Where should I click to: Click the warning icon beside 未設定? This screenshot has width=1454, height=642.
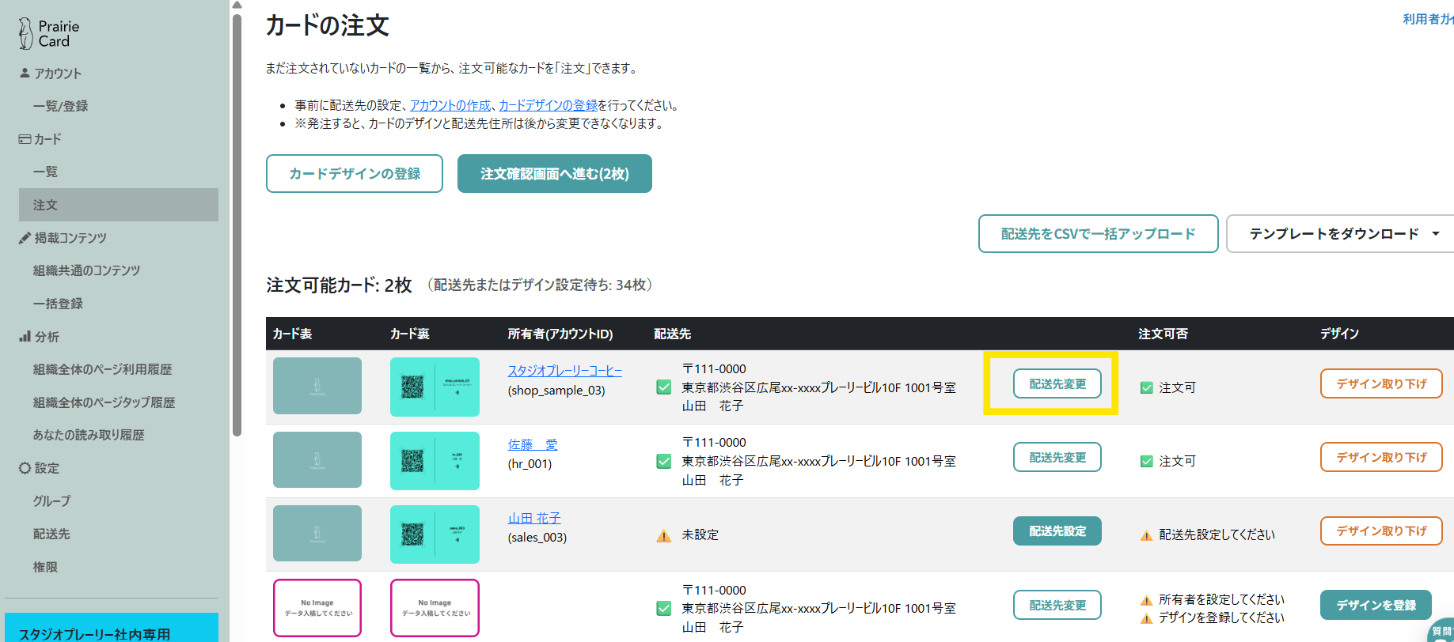point(663,535)
